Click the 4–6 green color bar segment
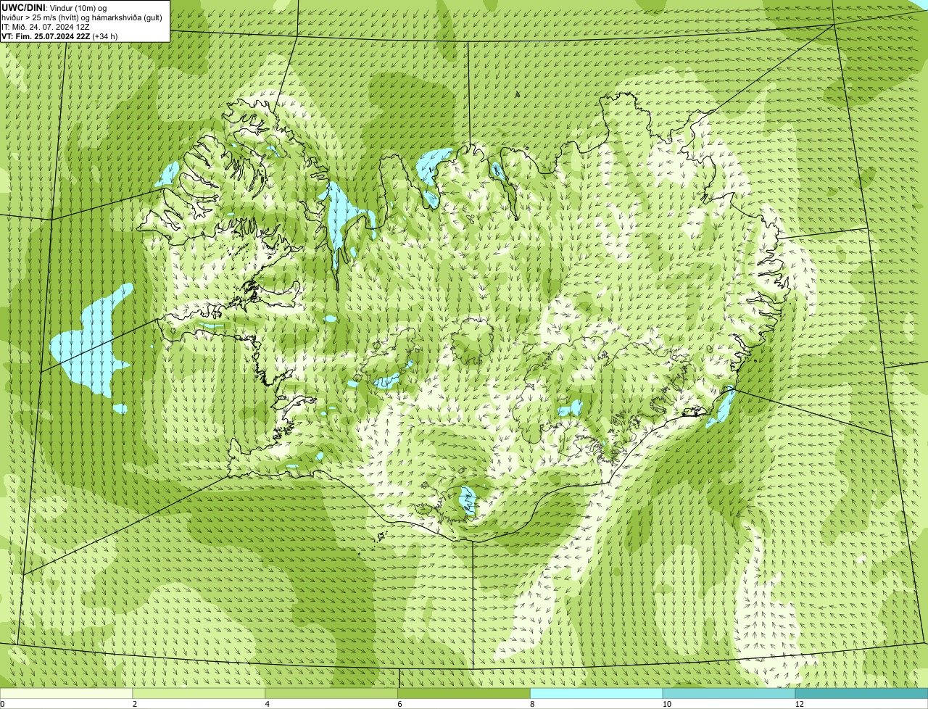Image resolution: width=928 pixels, height=709 pixels. click(x=331, y=693)
